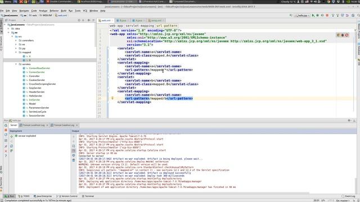Open the Tools menu
The width and height of the screenshot is (360, 202).
(78, 11)
